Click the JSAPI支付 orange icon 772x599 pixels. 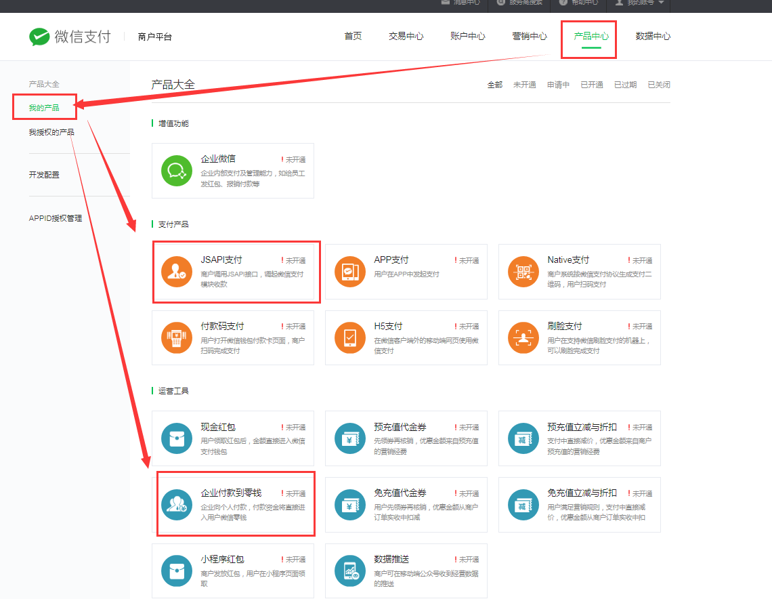pyautogui.click(x=177, y=272)
